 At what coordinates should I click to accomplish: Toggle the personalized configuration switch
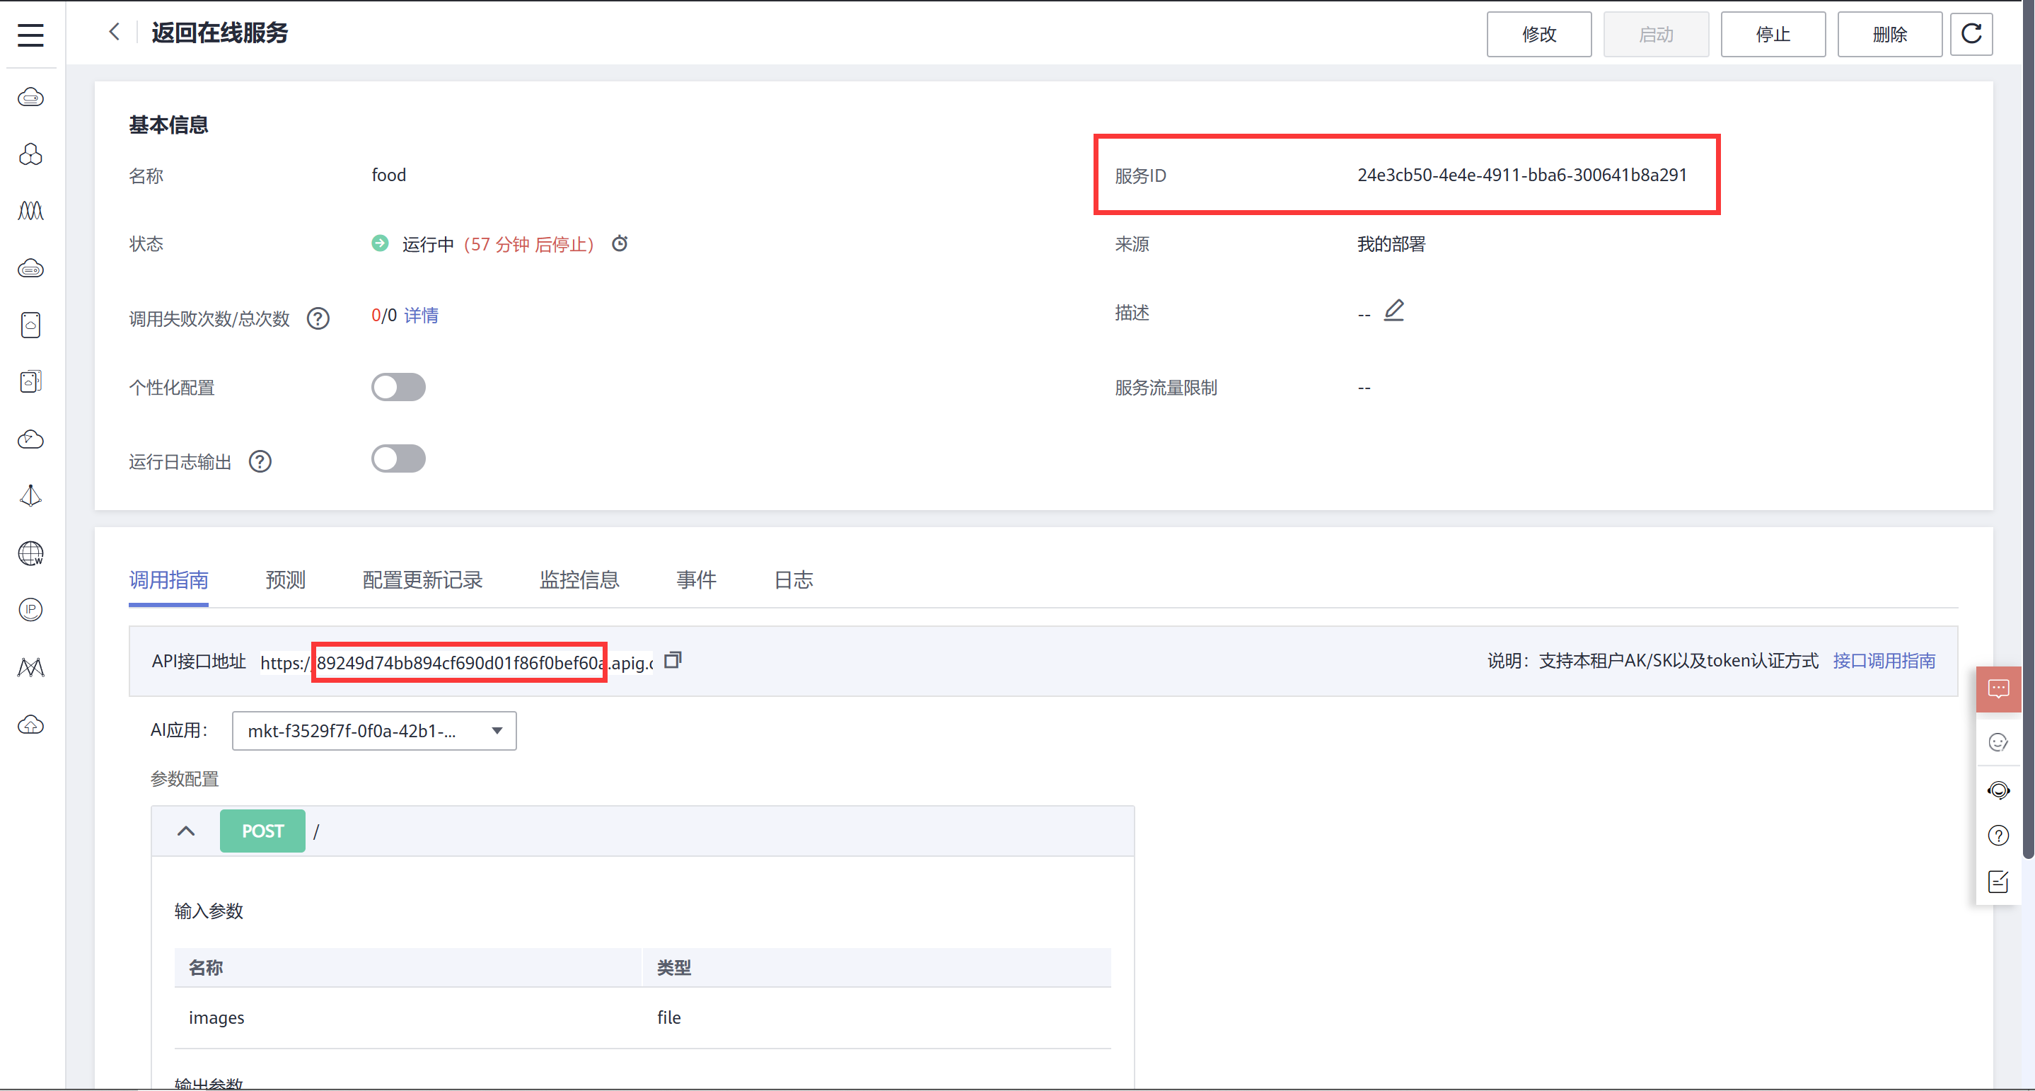pyautogui.click(x=398, y=387)
